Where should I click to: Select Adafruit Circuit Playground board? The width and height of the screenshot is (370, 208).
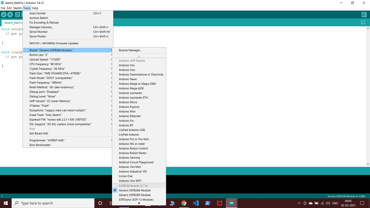coord(139,162)
